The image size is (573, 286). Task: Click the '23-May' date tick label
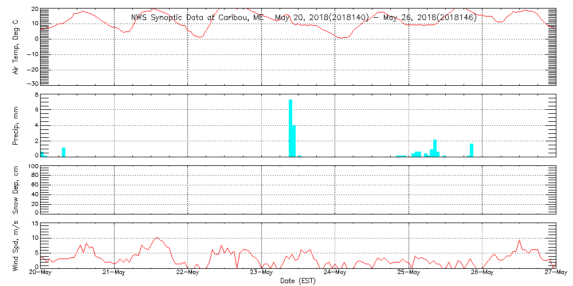[x=262, y=273]
